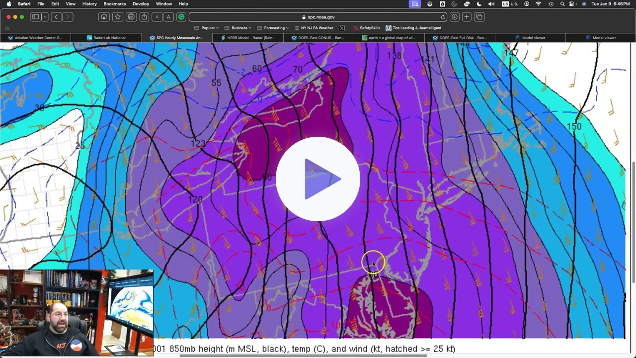636x358 pixels.
Task: Open the Share icon
Action: [x=144, y=17]
